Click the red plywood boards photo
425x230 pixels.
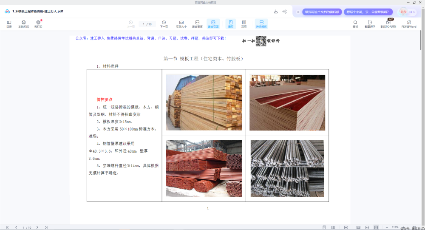[x=287, y=102]
